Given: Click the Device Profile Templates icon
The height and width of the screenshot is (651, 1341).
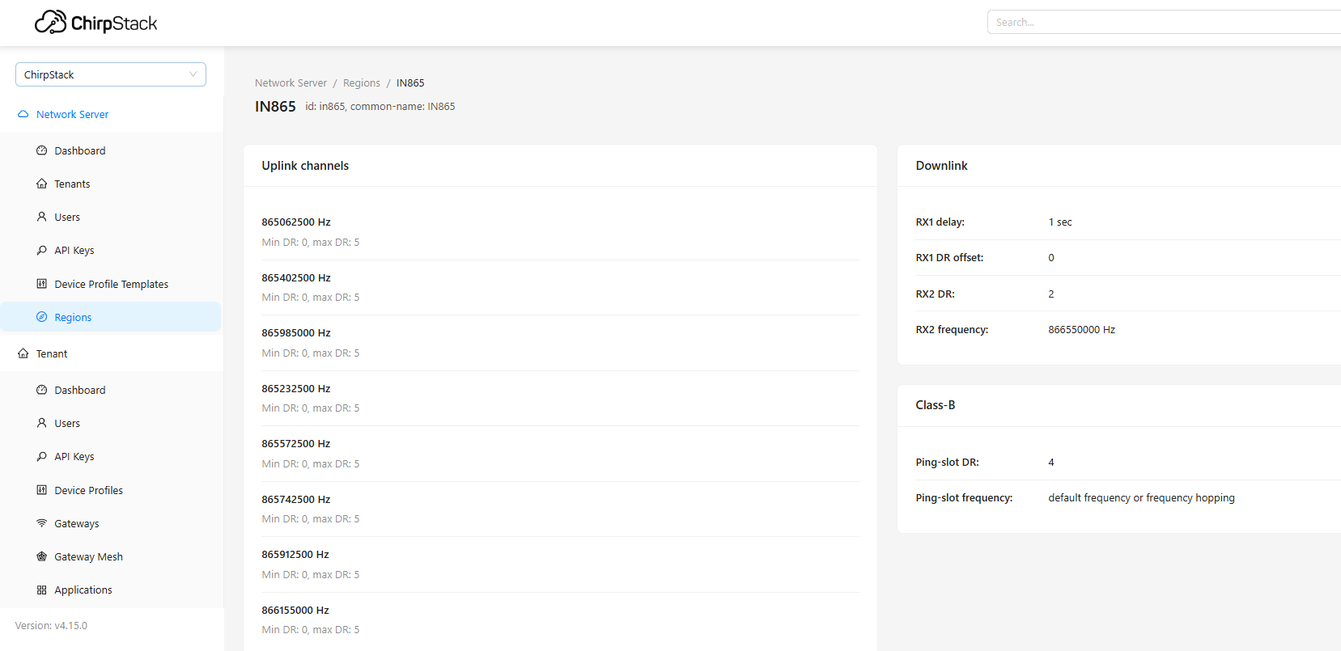Looking at the screenshot, I should coord(42,284).
